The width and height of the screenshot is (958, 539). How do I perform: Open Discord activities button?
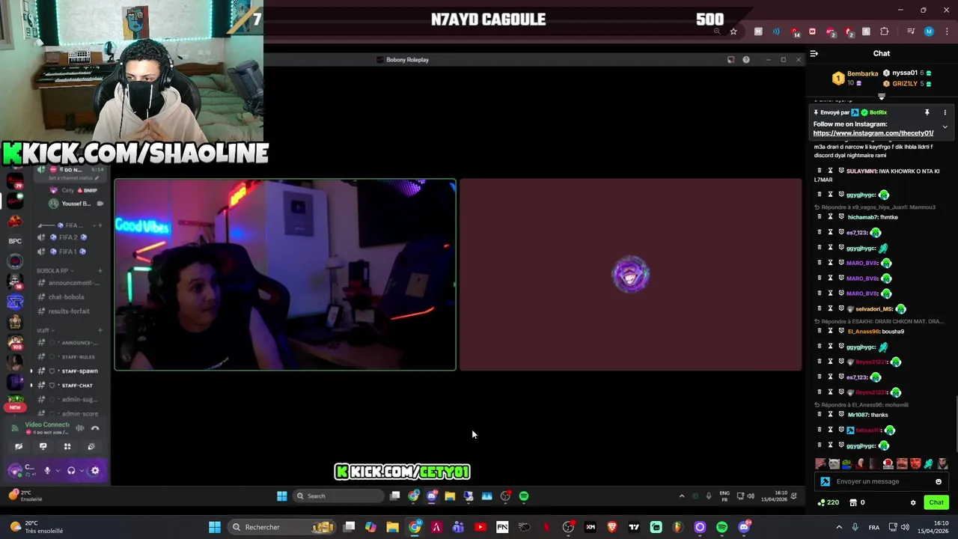67,447
